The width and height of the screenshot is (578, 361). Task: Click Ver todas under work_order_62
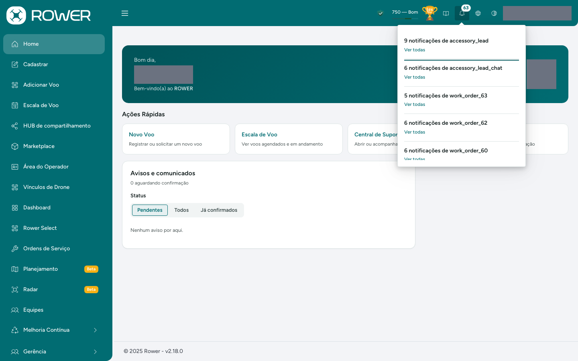click(415, 132)
